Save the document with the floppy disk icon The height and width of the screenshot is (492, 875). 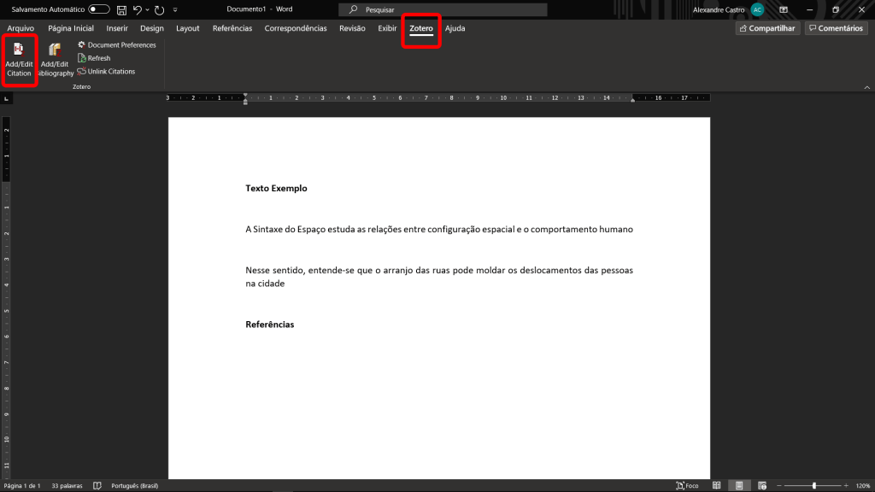click(x=121, y=9)
